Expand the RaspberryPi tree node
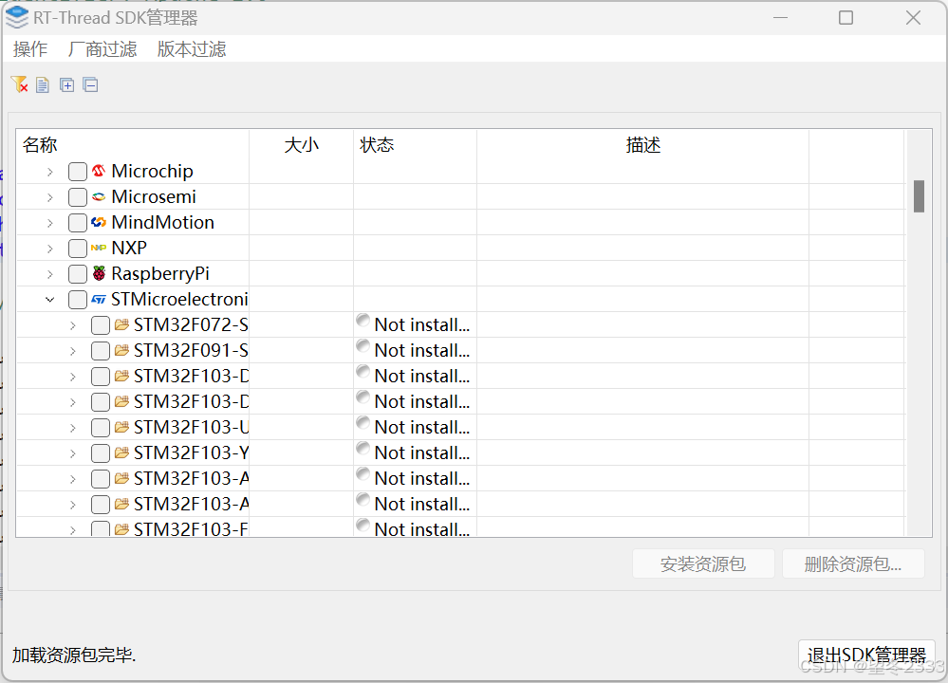This screenshot has width=948, height=683. pos(50,274)
